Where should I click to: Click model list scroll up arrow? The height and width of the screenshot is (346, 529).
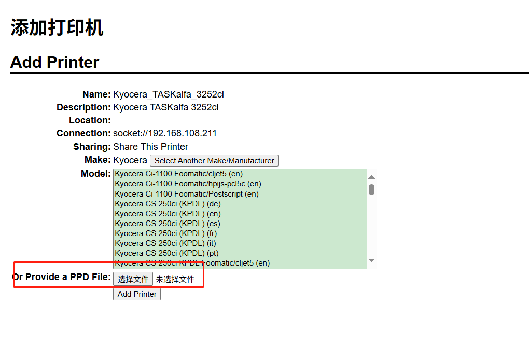coord(371,177)
